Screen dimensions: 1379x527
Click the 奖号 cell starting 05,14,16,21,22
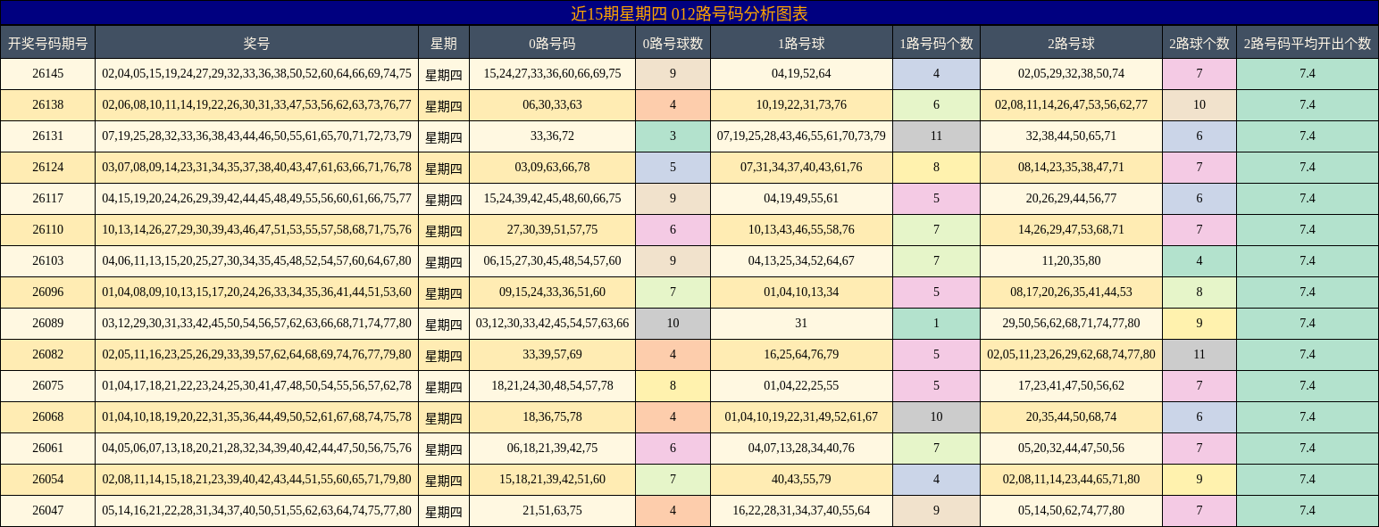(256, 511)
